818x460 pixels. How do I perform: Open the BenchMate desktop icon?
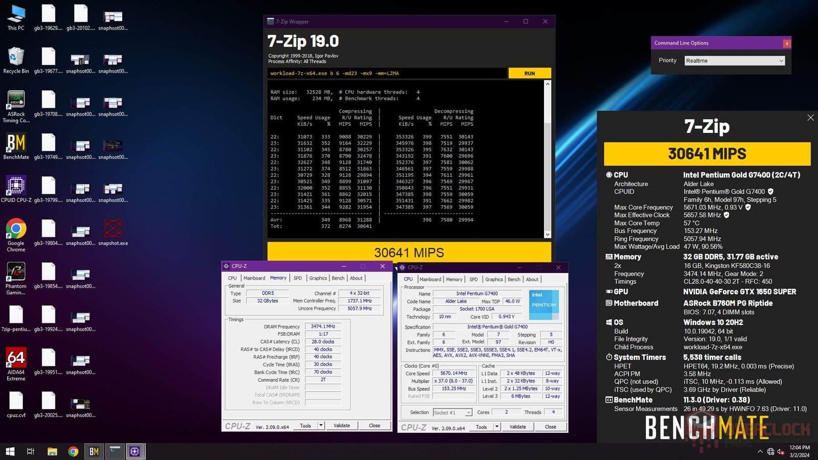click(x=16, y=144)
